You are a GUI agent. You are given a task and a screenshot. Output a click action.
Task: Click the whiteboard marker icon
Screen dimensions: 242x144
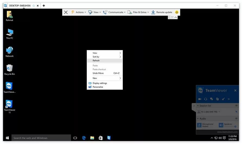(223, 99)
